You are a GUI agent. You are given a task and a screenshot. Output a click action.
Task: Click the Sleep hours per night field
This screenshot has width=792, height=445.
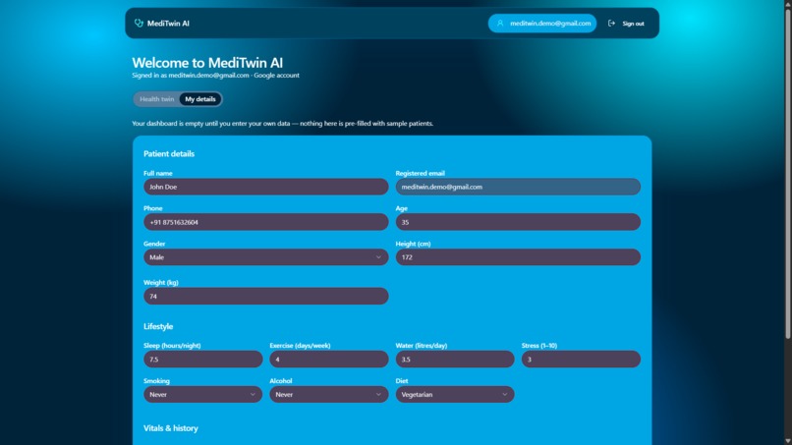(x=202, y=360)
